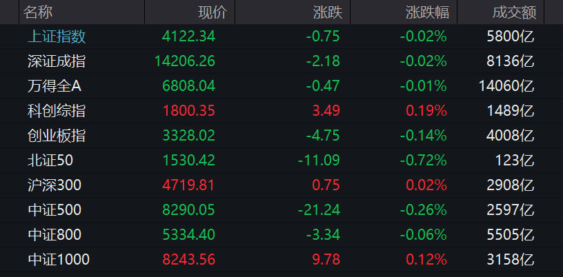Click the price 3328.02

(188, 136)
